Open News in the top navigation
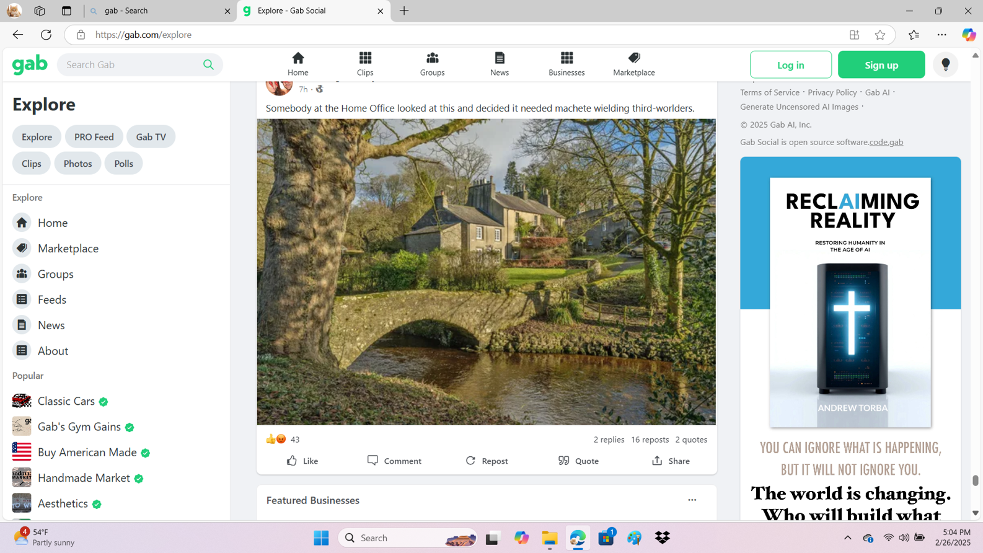Viewport: 983px width, 553px height. pyautogui.click(x=500, y=64)
